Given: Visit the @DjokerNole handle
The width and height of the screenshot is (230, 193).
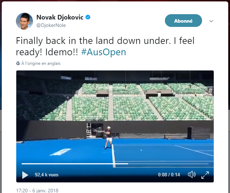Looking at the screenshot, I should [51, 25].
